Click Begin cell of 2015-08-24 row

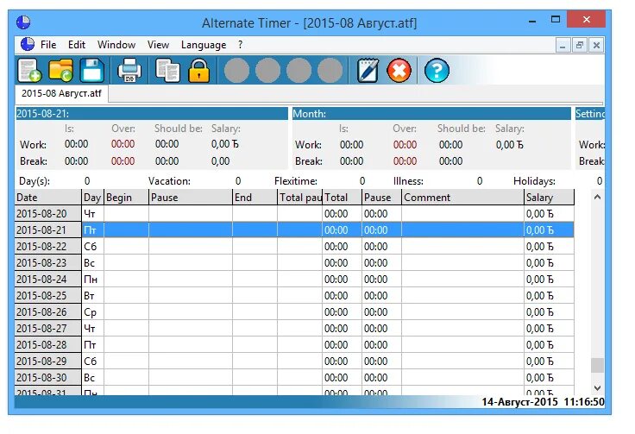(126, 280)
